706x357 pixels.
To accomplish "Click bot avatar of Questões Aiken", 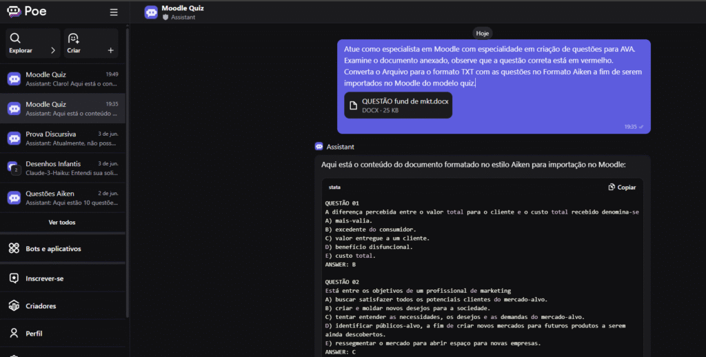I will click(x=14, y=198).
